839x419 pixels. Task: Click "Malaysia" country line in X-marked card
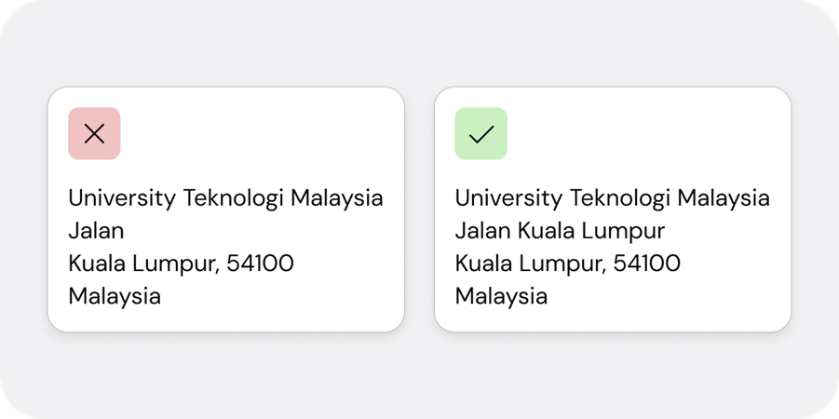(x=115, y=296)
